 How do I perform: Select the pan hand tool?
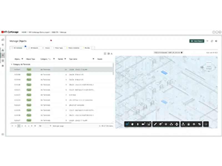coord(132,124)
